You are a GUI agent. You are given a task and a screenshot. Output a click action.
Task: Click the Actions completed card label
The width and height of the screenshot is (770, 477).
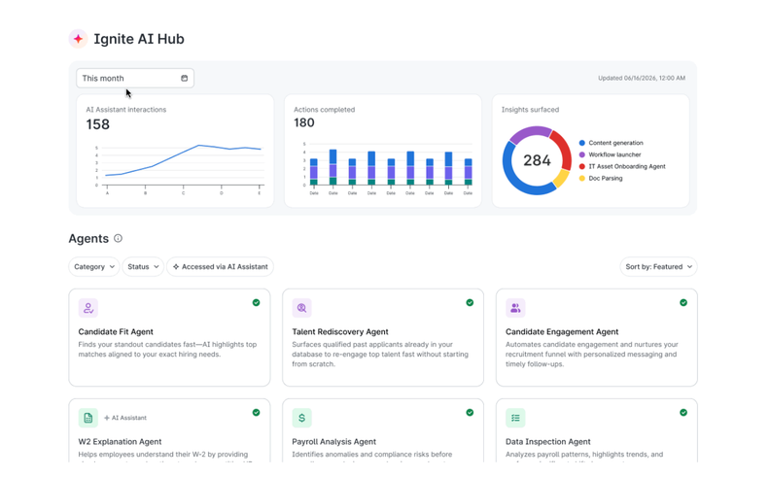(324, 110)
